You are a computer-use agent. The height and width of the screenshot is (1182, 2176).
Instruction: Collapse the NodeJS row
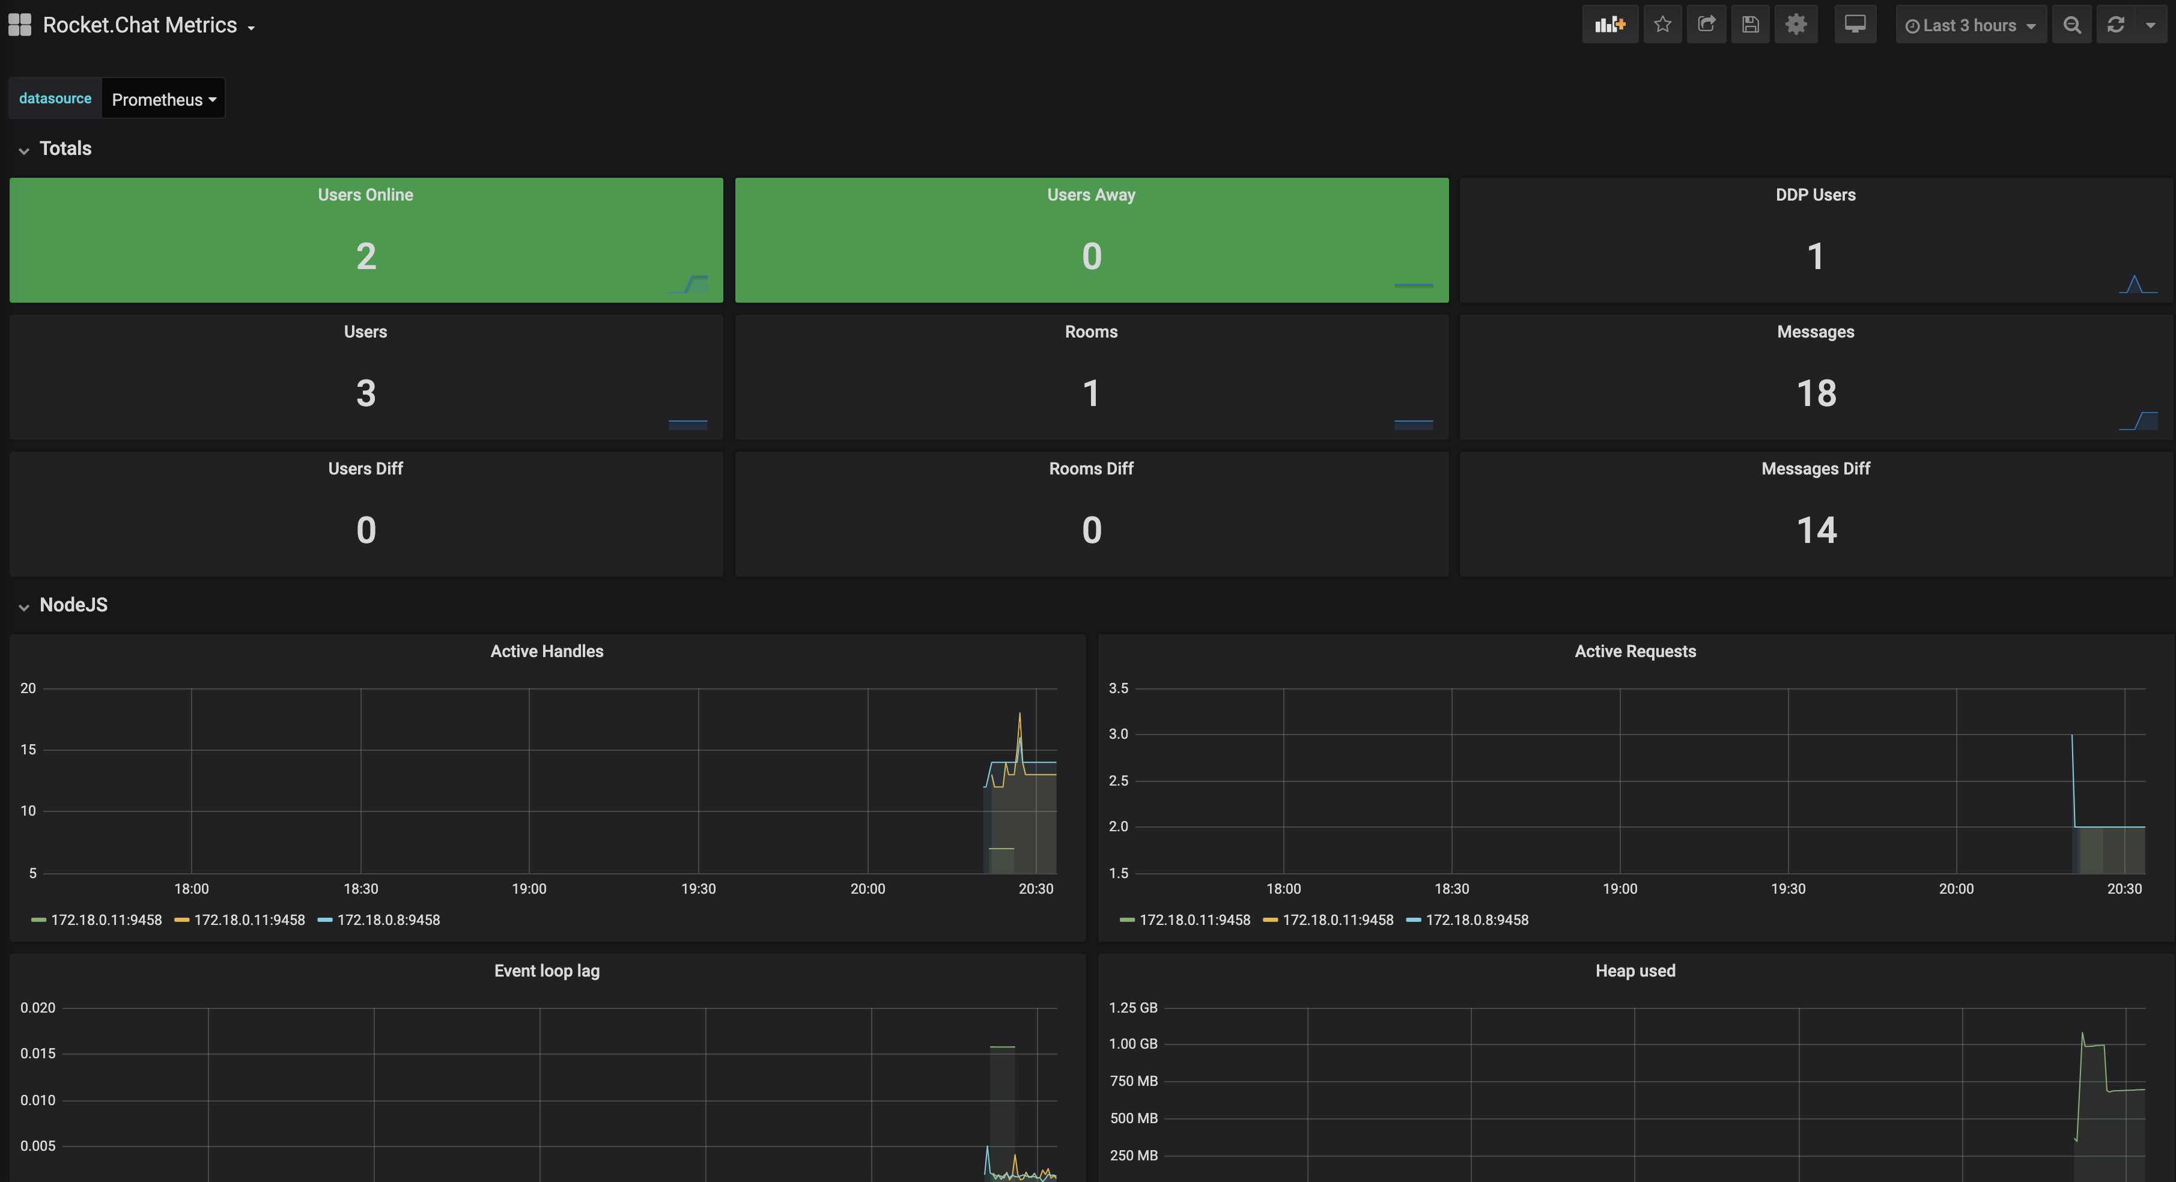point(73,605)
